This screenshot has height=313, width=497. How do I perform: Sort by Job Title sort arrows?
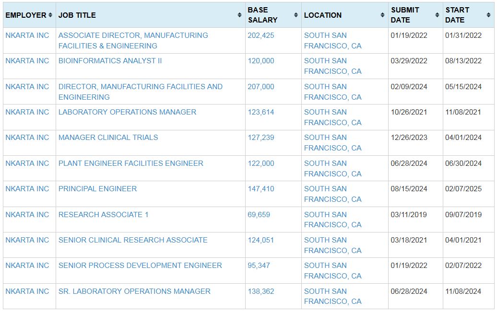coord(240,15)
